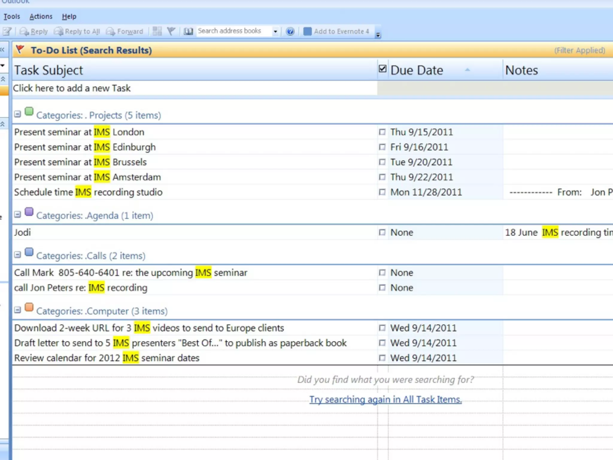Collapse the Calls category group
The width and height of the screenshot is (613, 460).
click(x=18, y=255)
